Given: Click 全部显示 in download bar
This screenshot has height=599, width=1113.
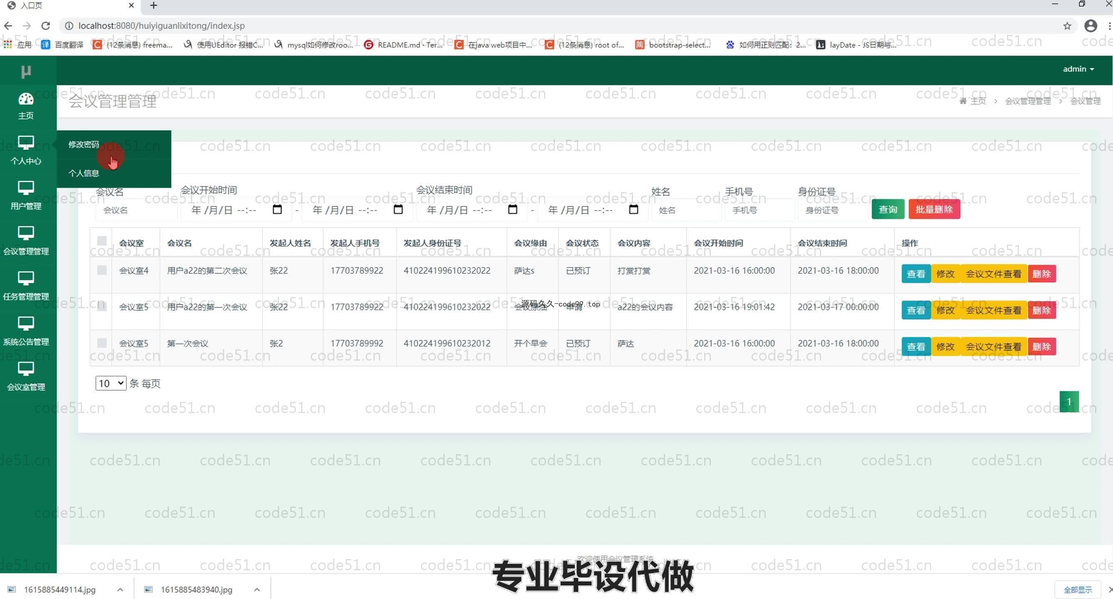Looking at the screenshot, I should (x=1077, y=589).
